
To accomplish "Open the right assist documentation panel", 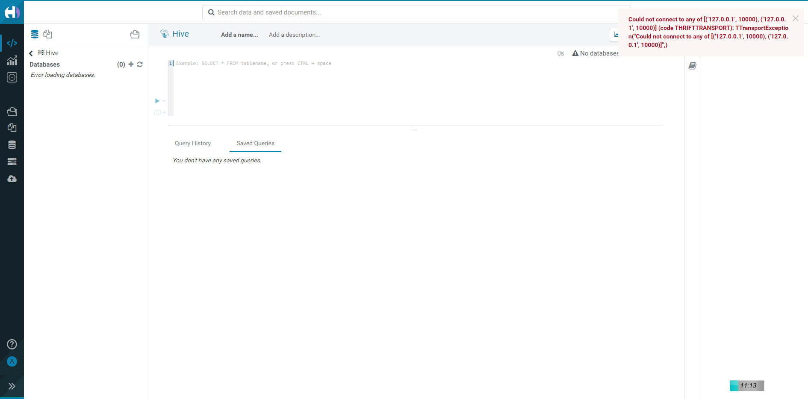I will tap(692, 65).
